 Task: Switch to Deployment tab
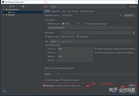tap(56, 11)
